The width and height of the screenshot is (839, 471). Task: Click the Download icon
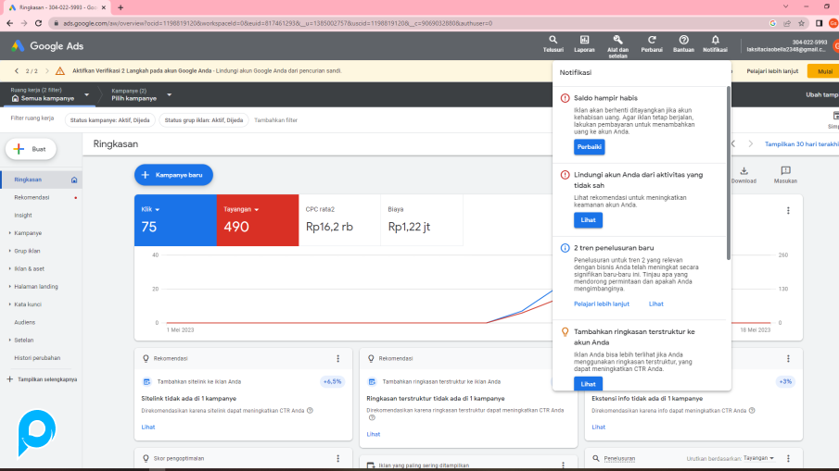click(x=744, y=172)
